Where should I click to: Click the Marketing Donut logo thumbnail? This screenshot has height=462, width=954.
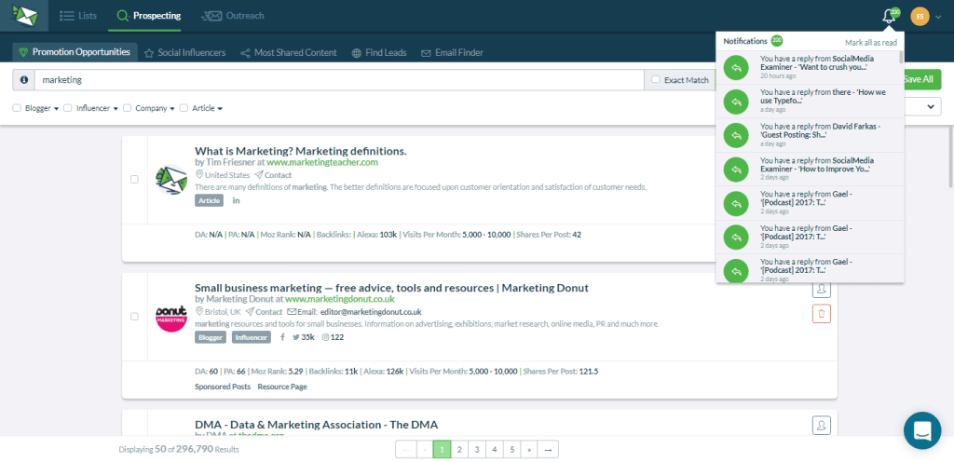tap(171, 316)
